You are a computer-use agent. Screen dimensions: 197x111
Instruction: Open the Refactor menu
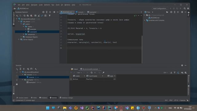tap(47, 5)
